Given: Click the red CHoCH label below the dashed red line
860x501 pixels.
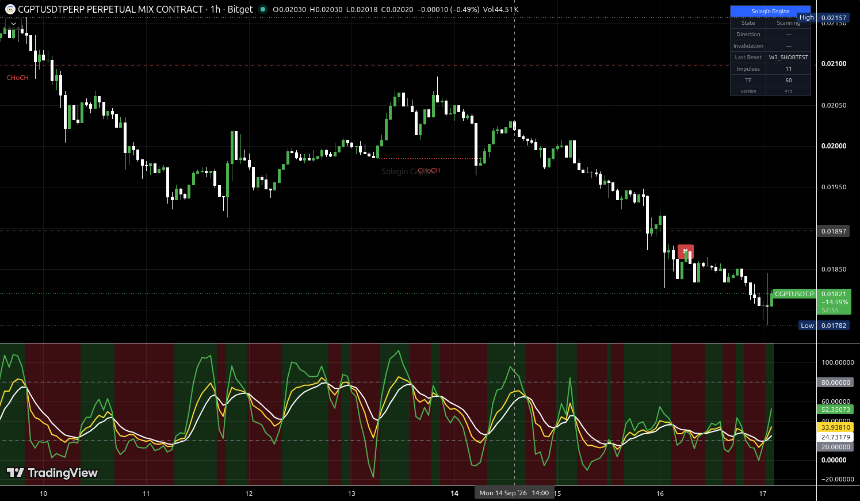Looking at the screenshot, I should point(18,78).
